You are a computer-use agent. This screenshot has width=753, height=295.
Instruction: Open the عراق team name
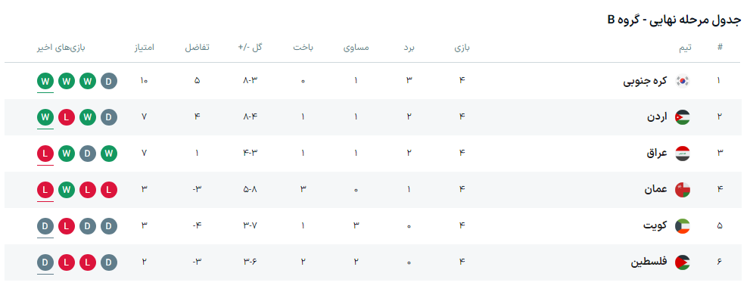tap(658, 154)
